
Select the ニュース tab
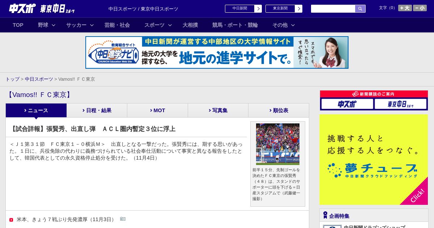36,110
